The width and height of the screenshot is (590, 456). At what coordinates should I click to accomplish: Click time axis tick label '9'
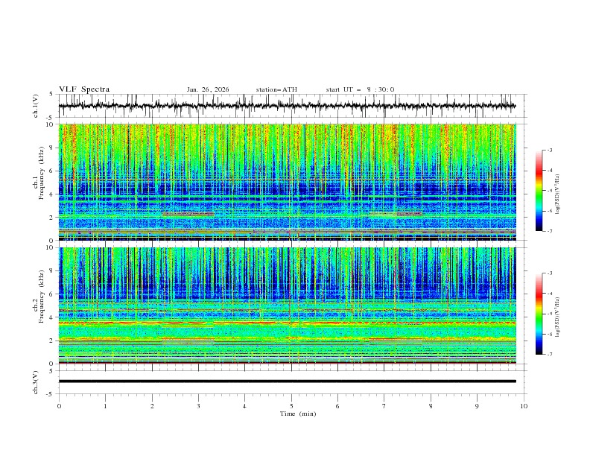click(477, 406)
